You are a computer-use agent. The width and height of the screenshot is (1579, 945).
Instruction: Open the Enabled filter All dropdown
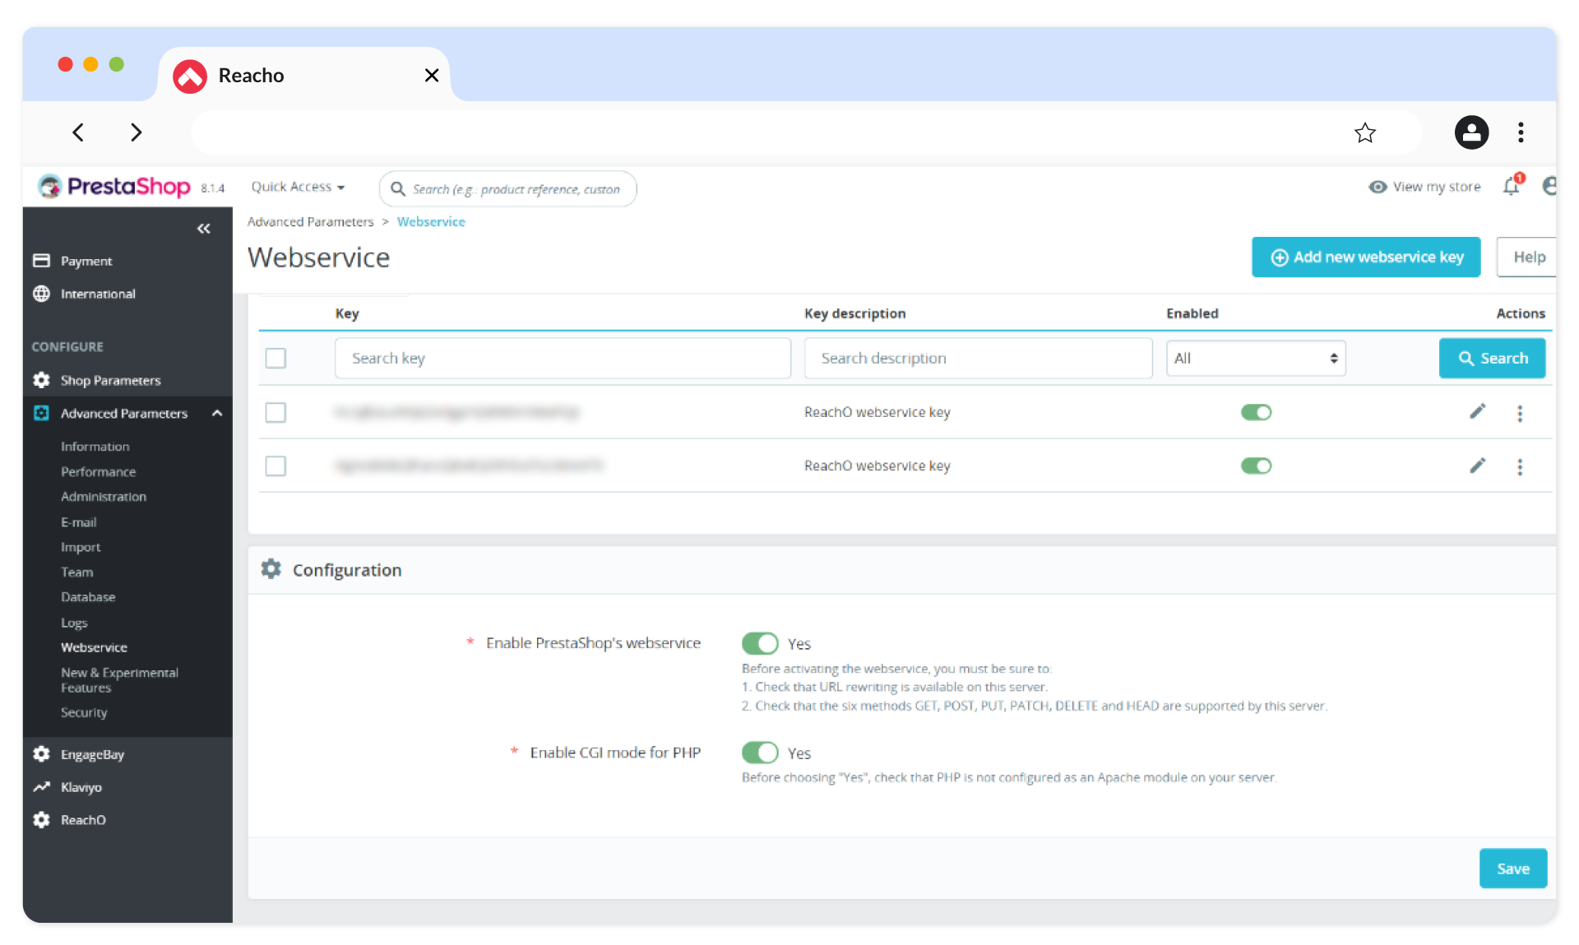[x=1255, y=359]
